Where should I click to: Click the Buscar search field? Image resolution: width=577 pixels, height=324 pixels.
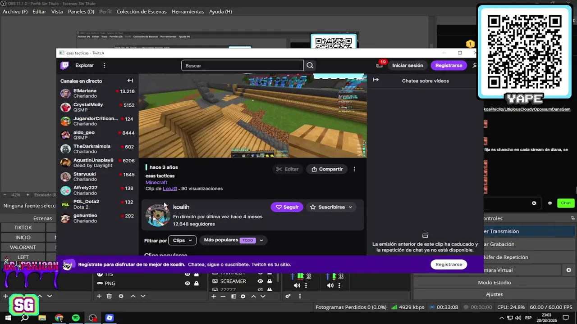(x=243, y=66)
